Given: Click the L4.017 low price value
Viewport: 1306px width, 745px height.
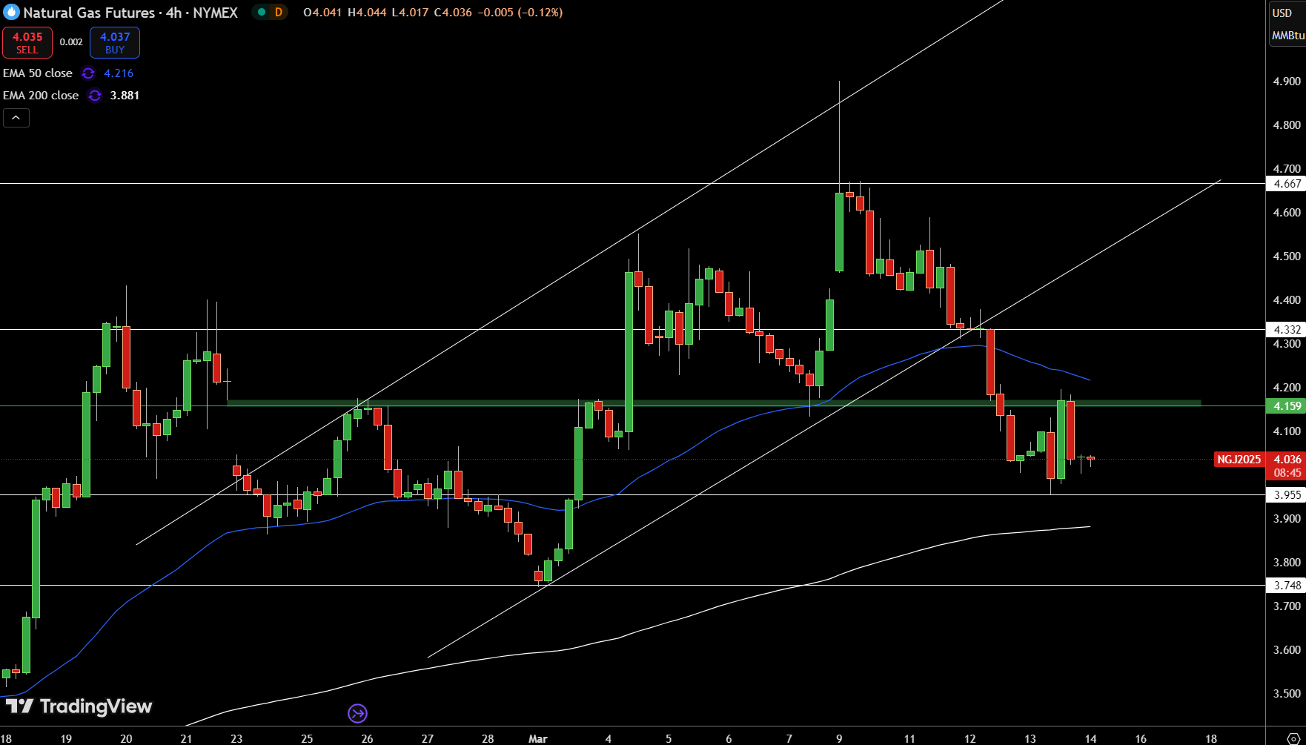Looking at the screenshot, I should [x=410, y=13].
